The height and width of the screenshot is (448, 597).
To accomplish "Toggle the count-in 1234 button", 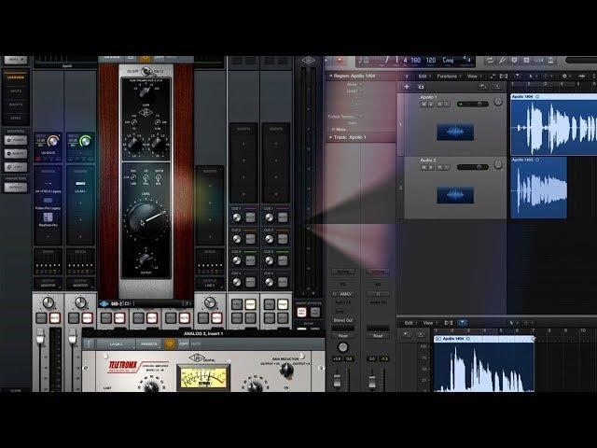I will (x=538, y=61).
